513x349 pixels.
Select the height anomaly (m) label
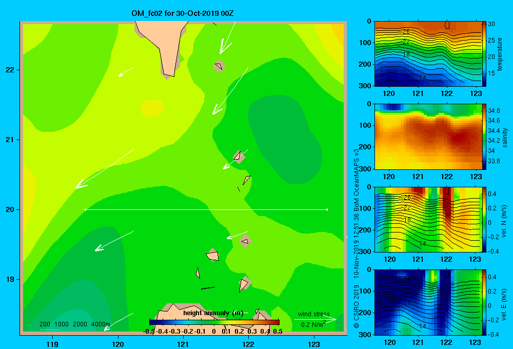point(213,313)
